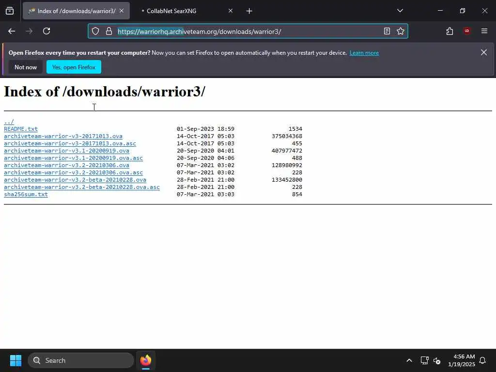Open the Firefox View icon in the tab strip
Screen dimensions: 496x372
10,11
